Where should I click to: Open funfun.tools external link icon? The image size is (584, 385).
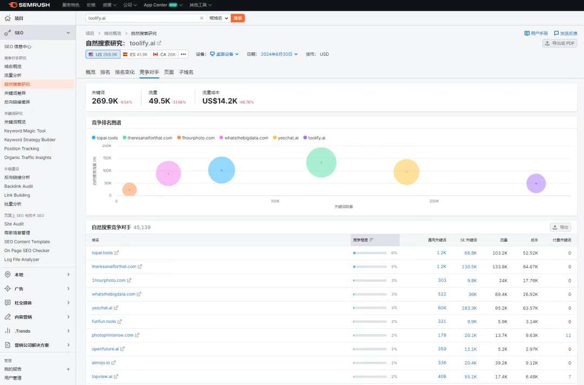coord(120,321)
